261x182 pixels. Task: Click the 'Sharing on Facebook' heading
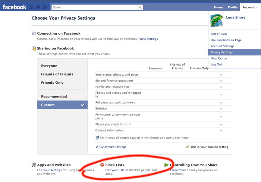[55, 48]
